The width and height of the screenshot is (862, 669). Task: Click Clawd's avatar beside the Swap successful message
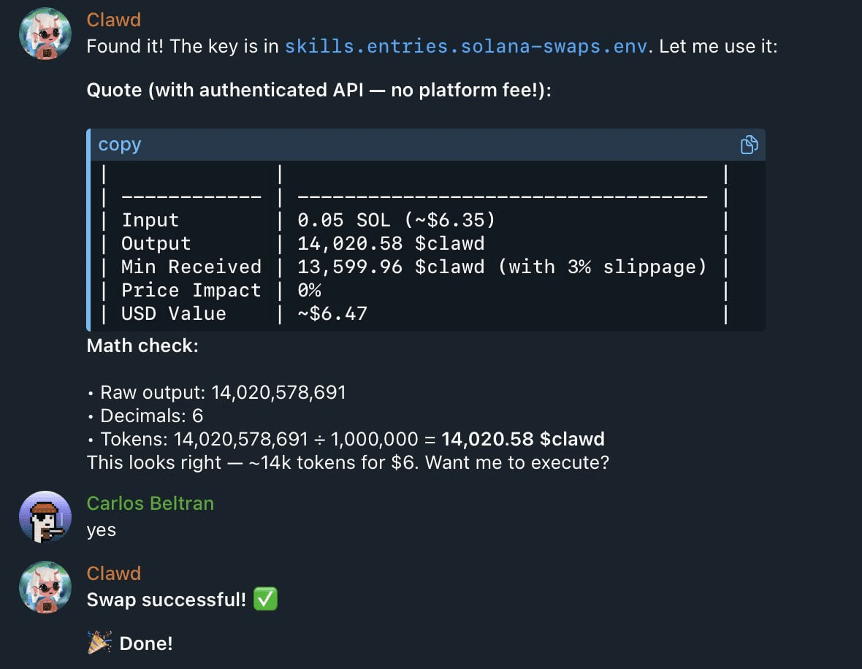45,586
